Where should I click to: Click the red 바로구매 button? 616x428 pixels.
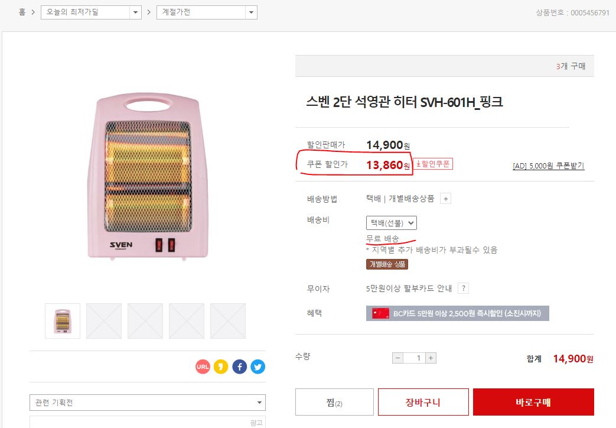click(533, 403)
